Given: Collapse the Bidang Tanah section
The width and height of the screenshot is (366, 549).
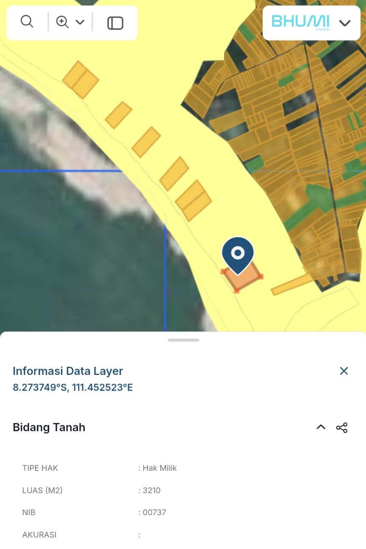Looking at the screenshot, I should tap(321, 427).
